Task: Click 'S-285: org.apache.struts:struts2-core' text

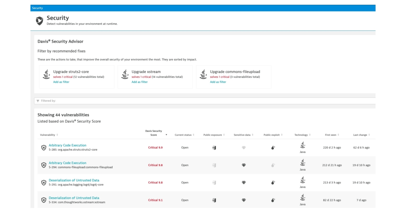Action: (x=73, y=149)
